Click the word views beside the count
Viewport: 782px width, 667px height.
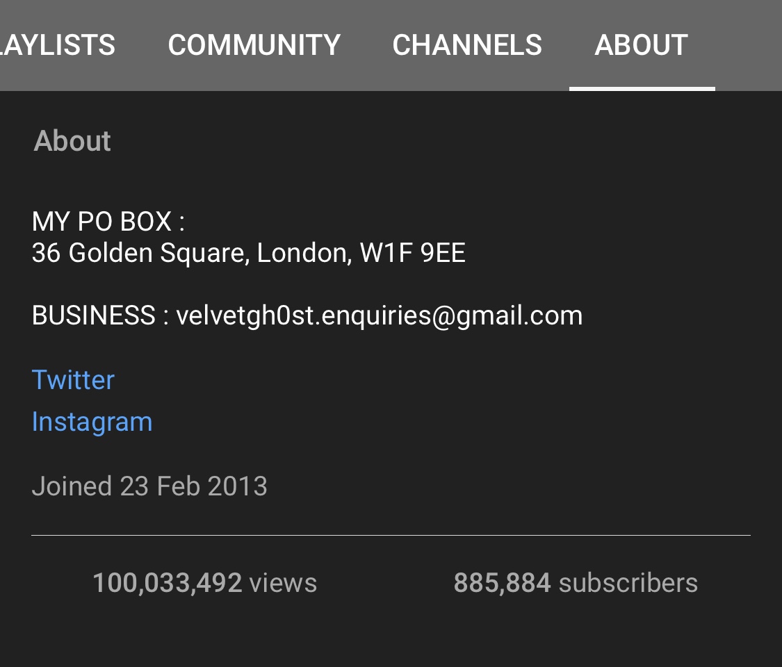pos(284,583)
